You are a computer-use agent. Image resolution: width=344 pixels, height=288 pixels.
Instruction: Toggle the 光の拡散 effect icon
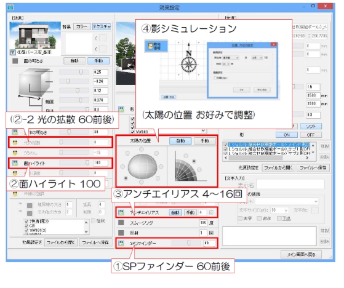[x=15, y=143]
